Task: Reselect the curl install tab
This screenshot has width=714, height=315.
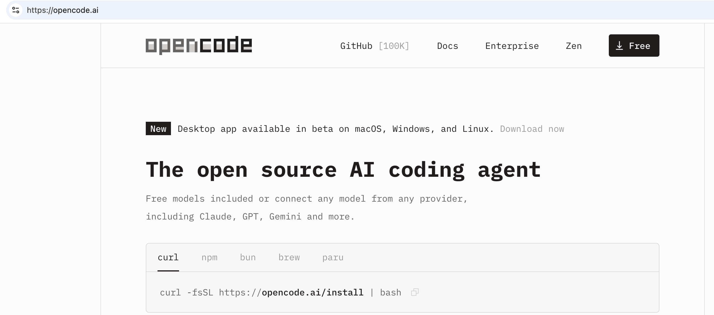Action: coord(168,257)
